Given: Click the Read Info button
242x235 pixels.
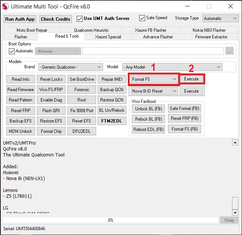Looking at the screenshot, I should 21,79.
